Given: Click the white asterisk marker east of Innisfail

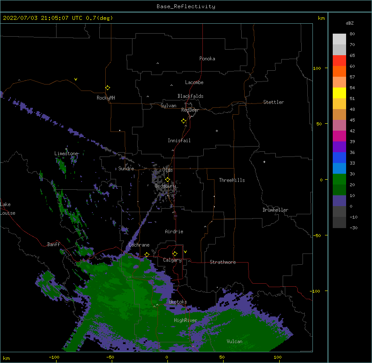Looking at the screenshot, I should (217, 131).
